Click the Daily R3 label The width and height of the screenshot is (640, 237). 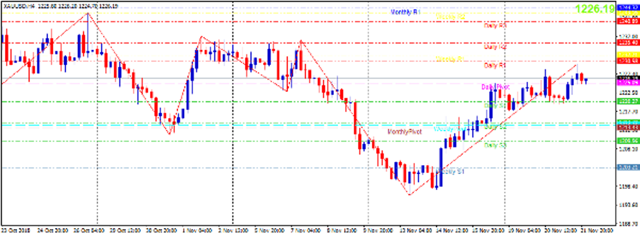pyautogui.click(x=495, y=26)
